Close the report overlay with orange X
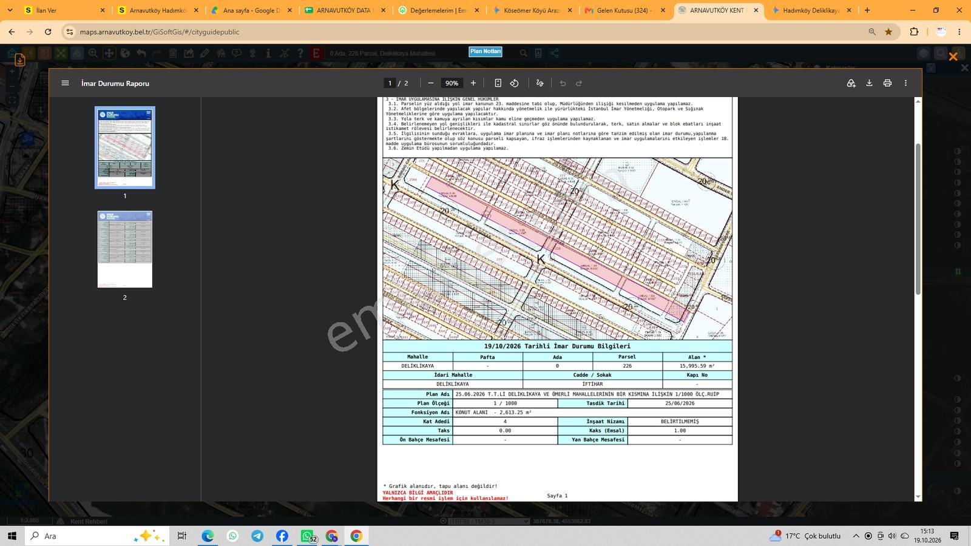This screenshot has width=971, height=546. coord(953,56)
